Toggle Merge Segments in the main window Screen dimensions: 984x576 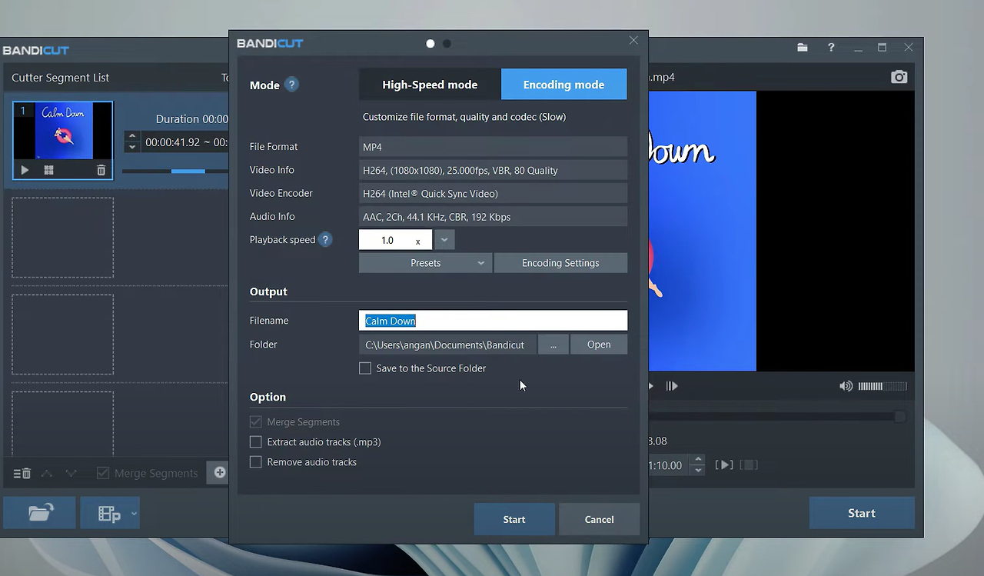(x=102, y=473)
